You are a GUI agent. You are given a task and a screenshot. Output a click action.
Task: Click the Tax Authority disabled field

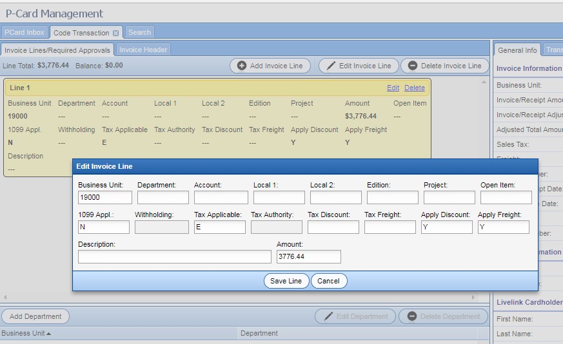(x=277, y=227)
